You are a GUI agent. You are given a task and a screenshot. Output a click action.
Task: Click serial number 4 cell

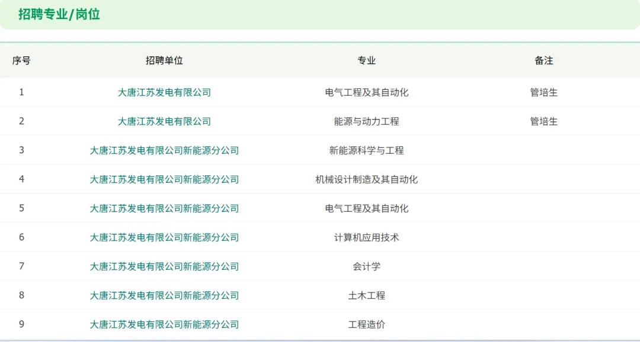[x=22, y=179]
